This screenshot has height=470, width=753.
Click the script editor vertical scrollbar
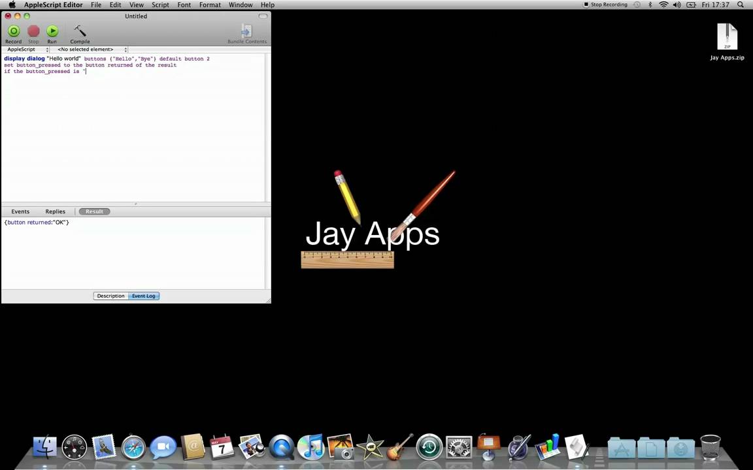coord(267,127)
